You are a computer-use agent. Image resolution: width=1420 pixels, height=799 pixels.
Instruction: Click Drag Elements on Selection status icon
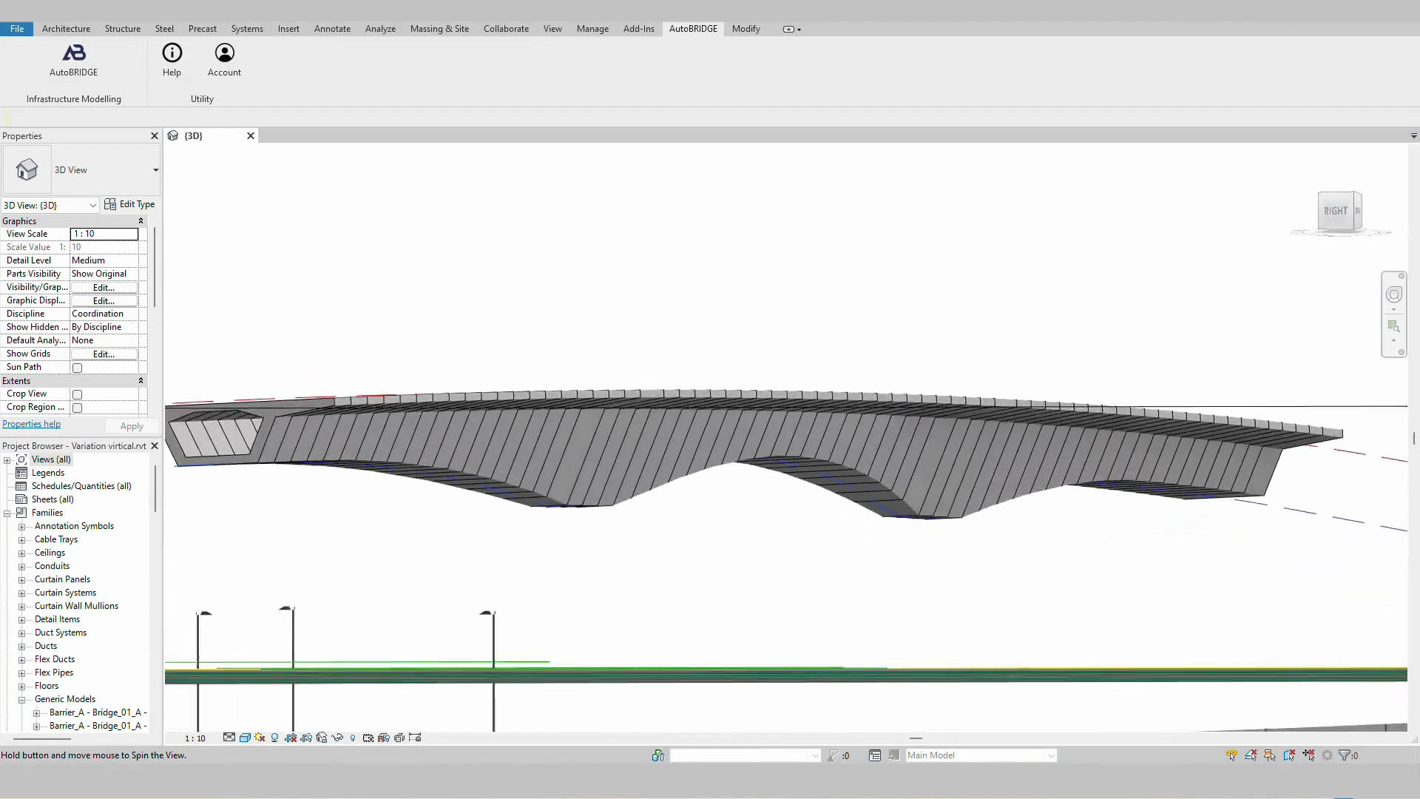1308,755
